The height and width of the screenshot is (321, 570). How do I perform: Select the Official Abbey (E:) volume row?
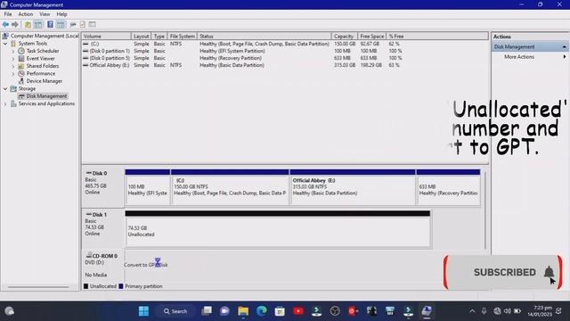[243, 65]
